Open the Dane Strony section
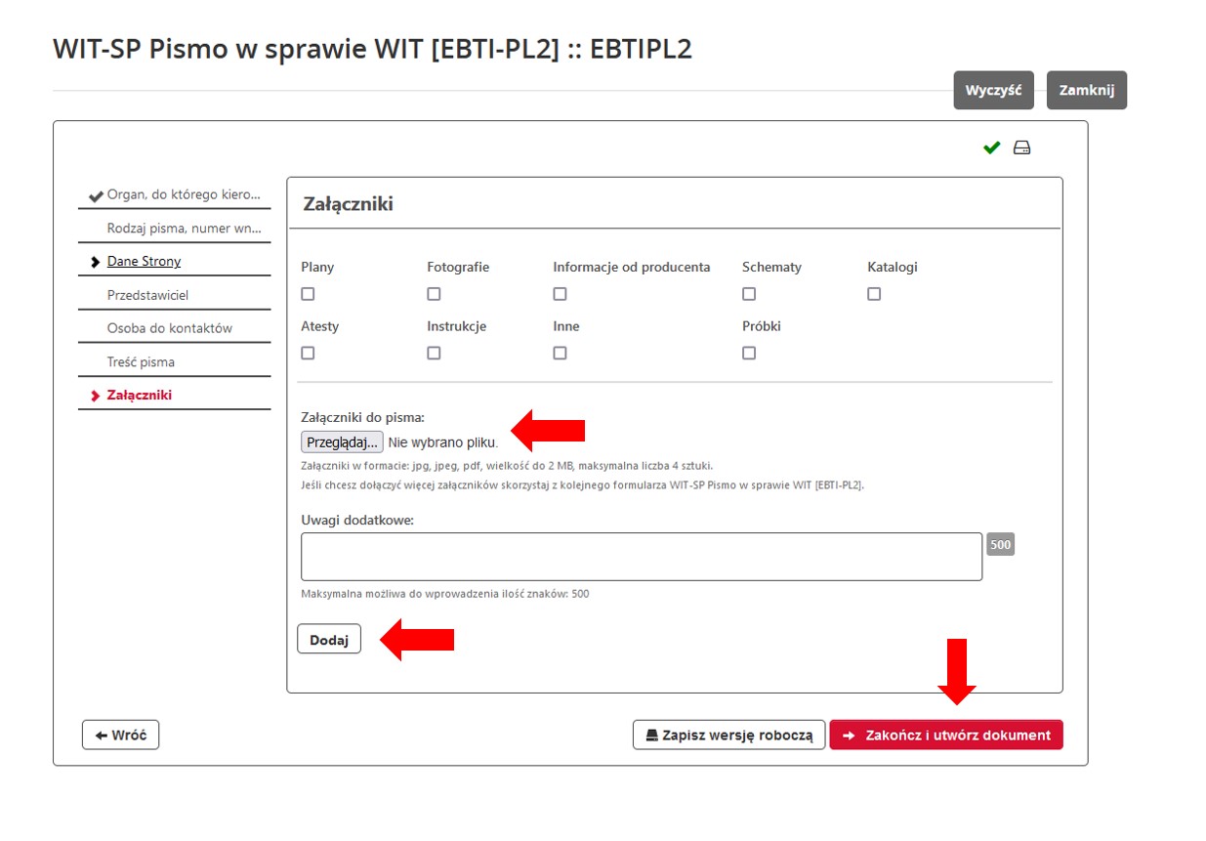This screenshot has height=841, width=1206. (144, 262)
